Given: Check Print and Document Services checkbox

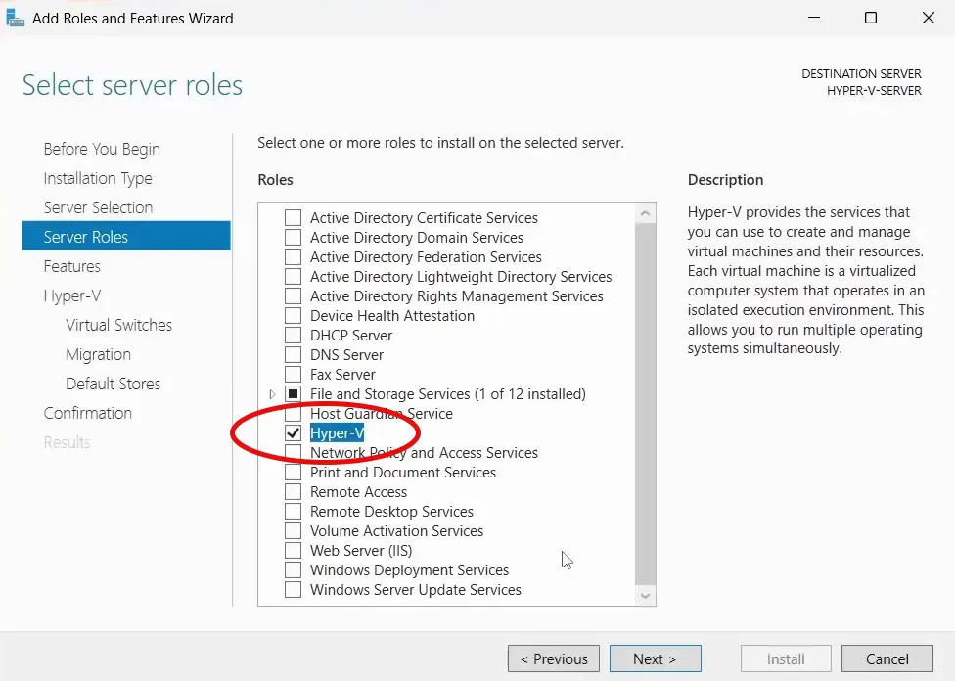Looking at the screenshot, I should 293,472.
